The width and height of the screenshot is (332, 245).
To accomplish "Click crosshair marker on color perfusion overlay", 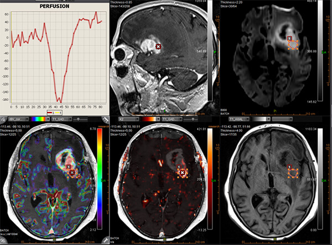I will click(72, 173).
